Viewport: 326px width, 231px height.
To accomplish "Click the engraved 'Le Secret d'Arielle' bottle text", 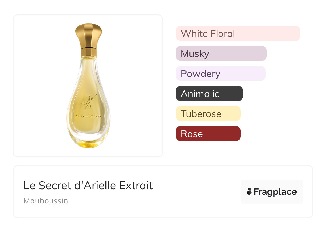I will [x=88, y=116].
